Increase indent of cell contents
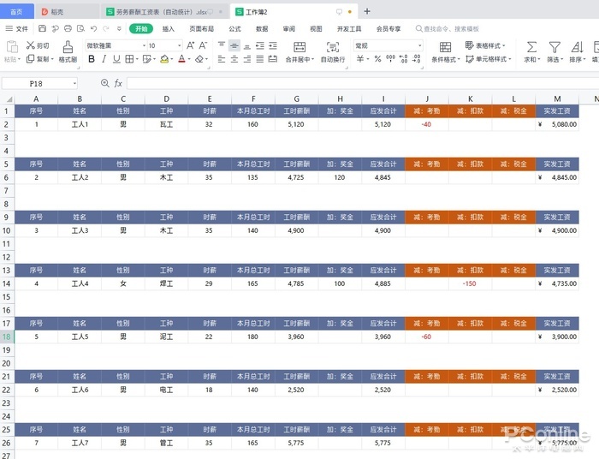 point(273,46)
